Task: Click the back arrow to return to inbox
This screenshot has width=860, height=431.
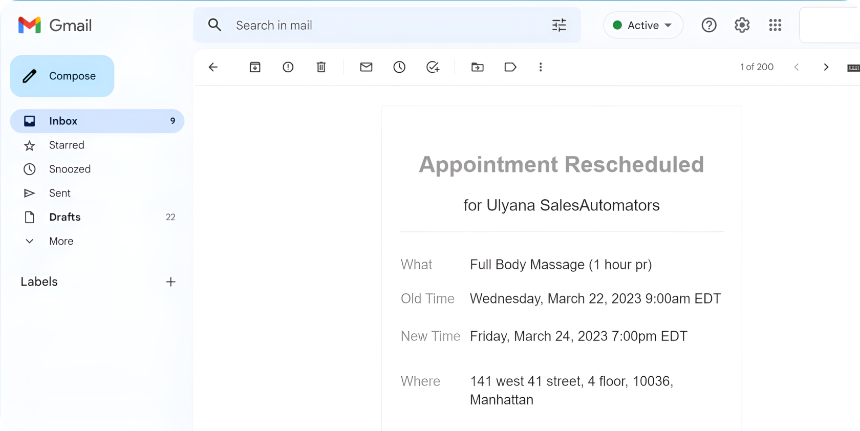Action: [213, 67]
